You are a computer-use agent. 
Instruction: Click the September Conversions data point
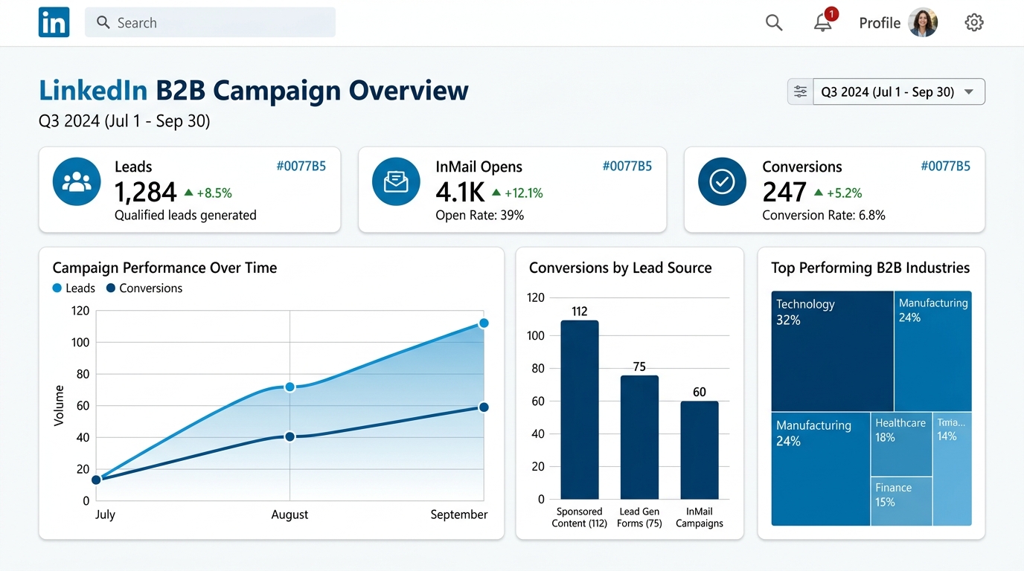[x=484, y=407]
